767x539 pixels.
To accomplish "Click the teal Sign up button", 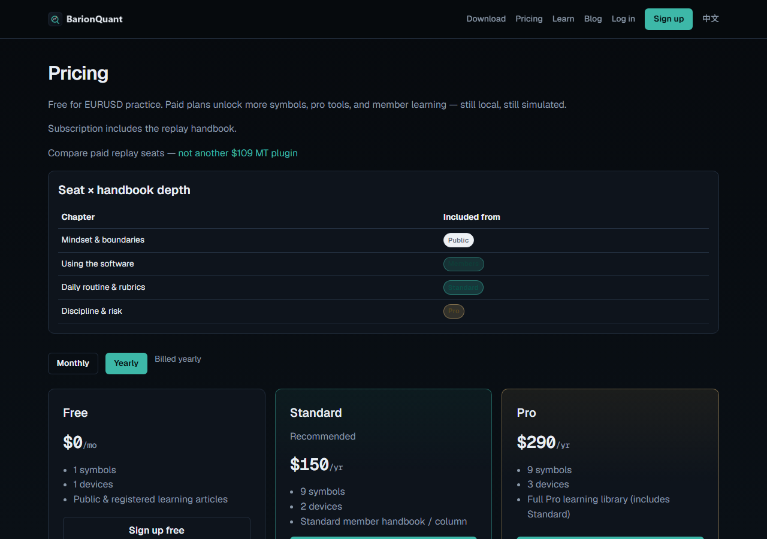I will tap(669, 19).
